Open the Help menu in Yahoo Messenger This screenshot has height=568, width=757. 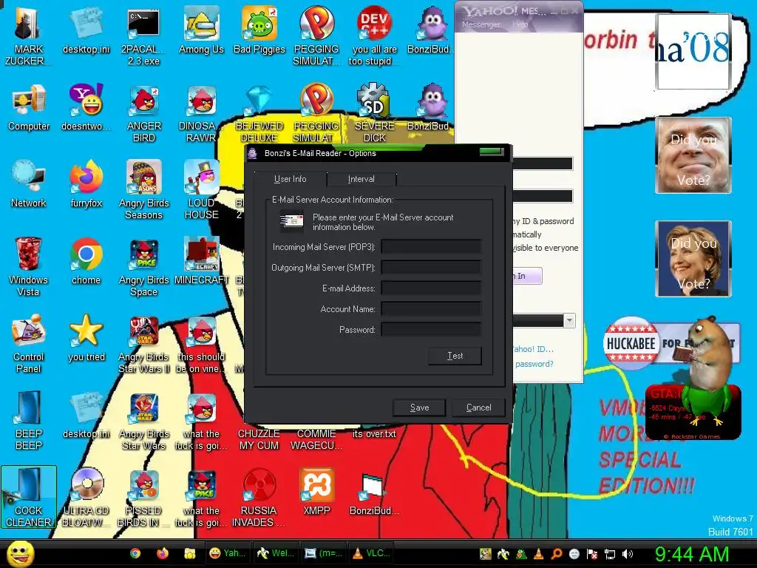(x=520, y=24)
